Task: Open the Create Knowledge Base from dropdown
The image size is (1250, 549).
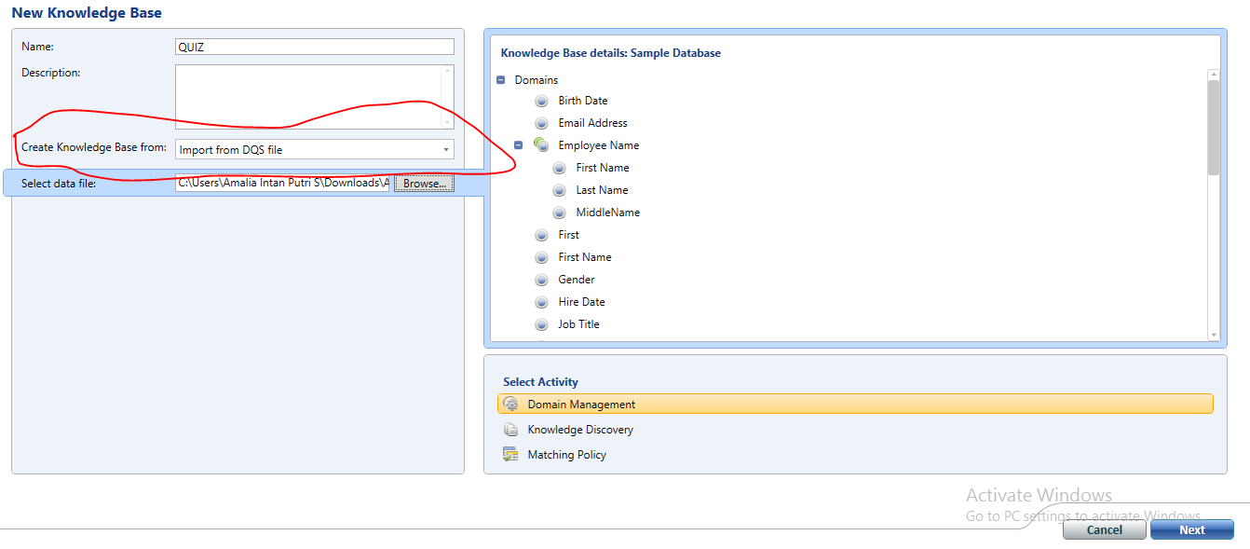Action: 446,148
